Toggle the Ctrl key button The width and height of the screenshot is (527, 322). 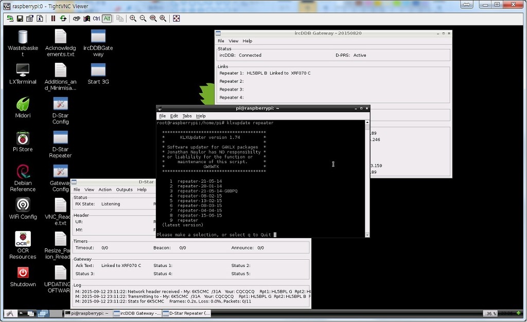click(x=96, y=19)
